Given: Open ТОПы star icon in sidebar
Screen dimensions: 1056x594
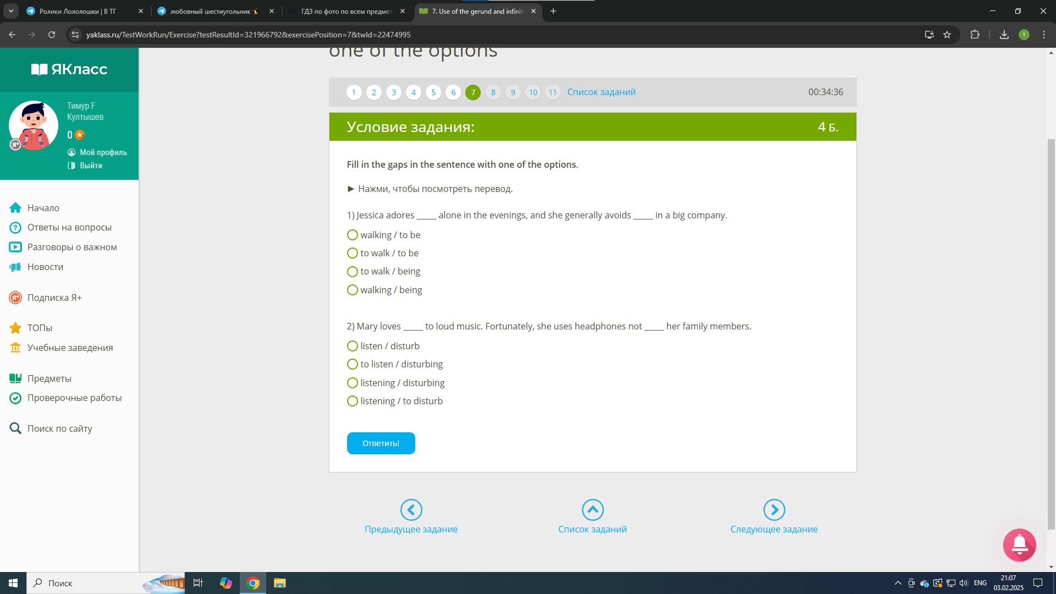Looking at the screenshot, I should point(15,328).
